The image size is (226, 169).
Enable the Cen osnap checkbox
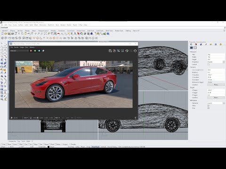point(24,144)
